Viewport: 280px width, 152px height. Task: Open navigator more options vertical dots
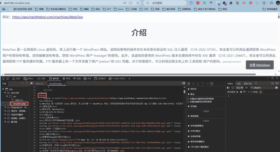27,83
